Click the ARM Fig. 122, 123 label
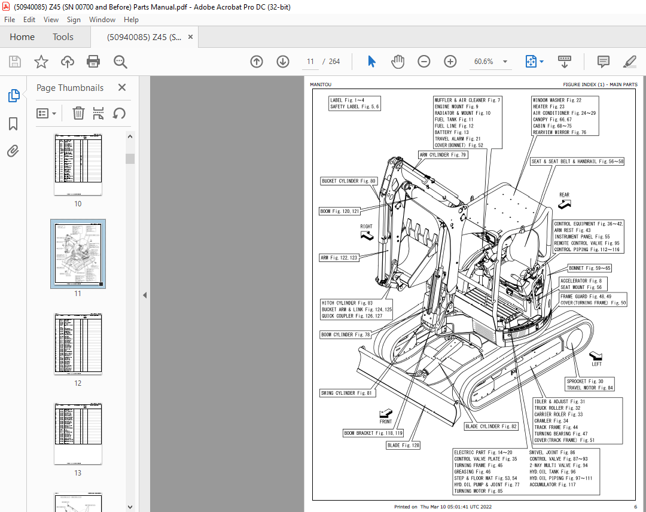 339,258
